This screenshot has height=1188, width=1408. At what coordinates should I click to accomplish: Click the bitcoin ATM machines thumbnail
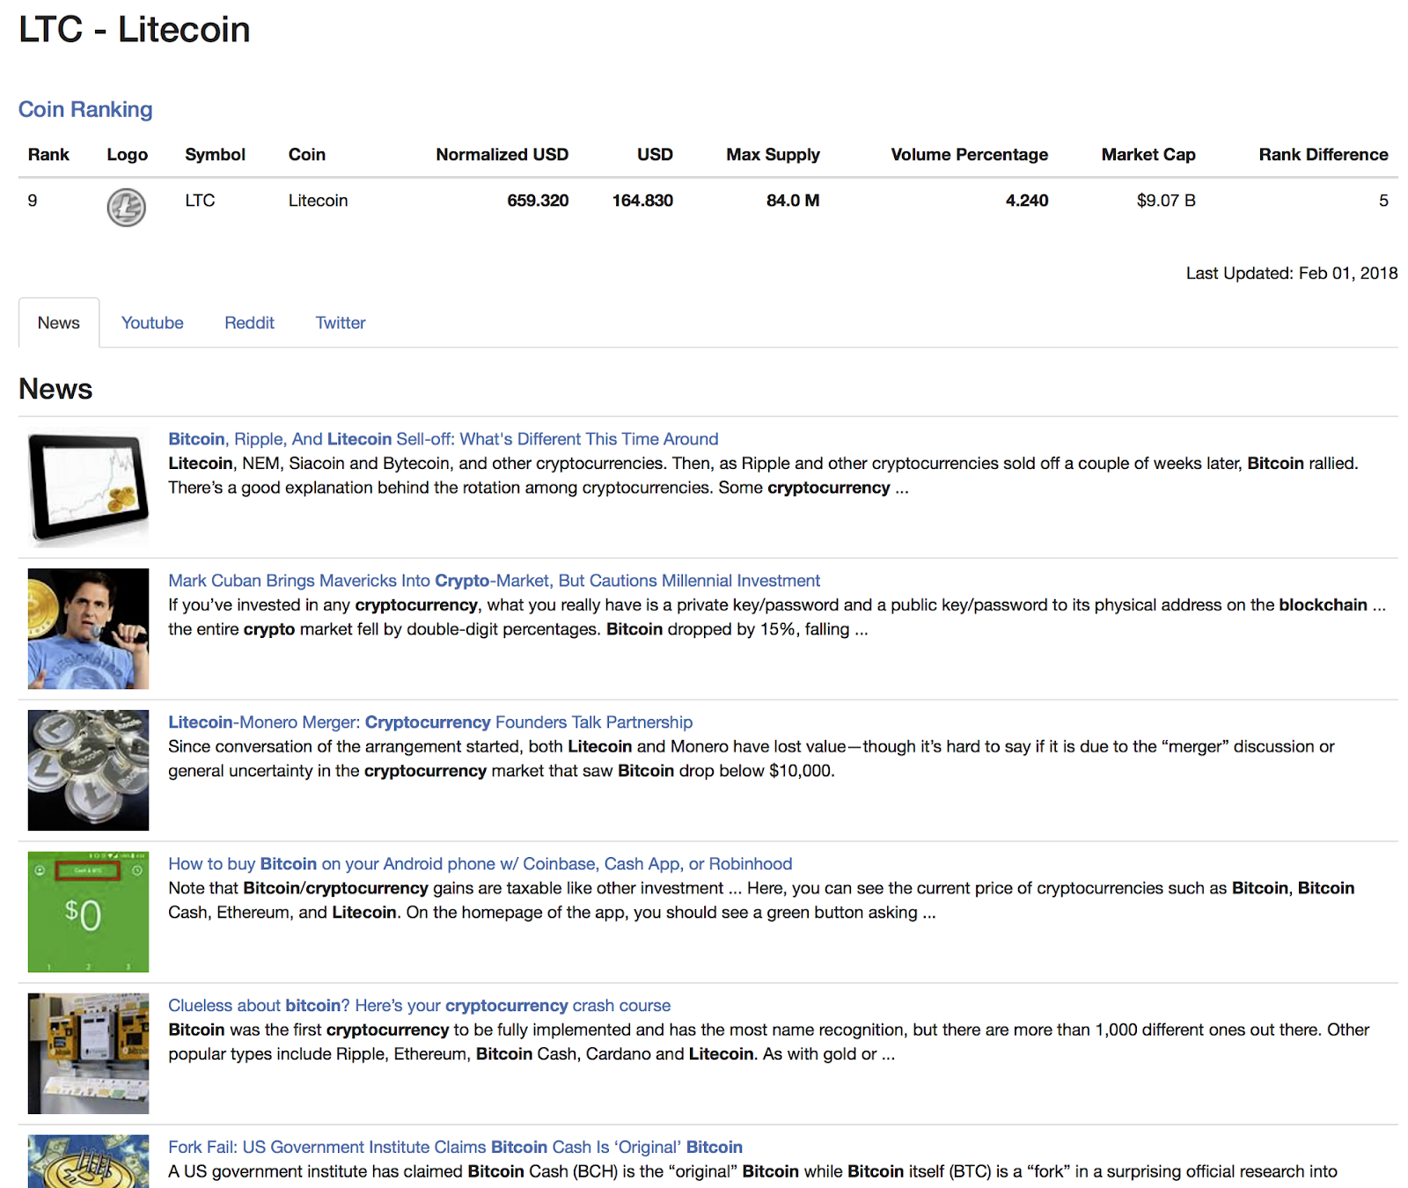click(x=88, y=1053)
